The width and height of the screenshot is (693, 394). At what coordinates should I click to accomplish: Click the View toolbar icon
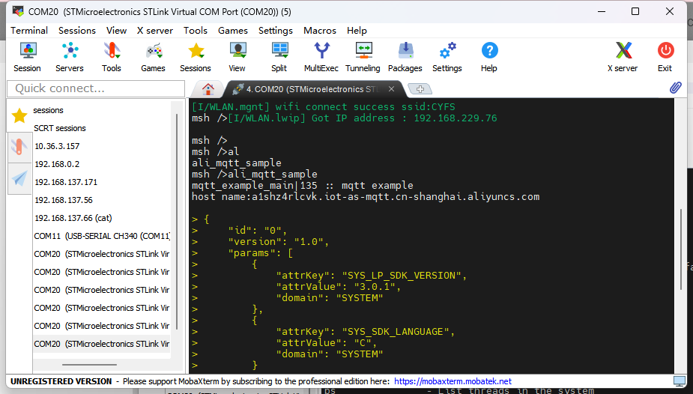[237, 58]
